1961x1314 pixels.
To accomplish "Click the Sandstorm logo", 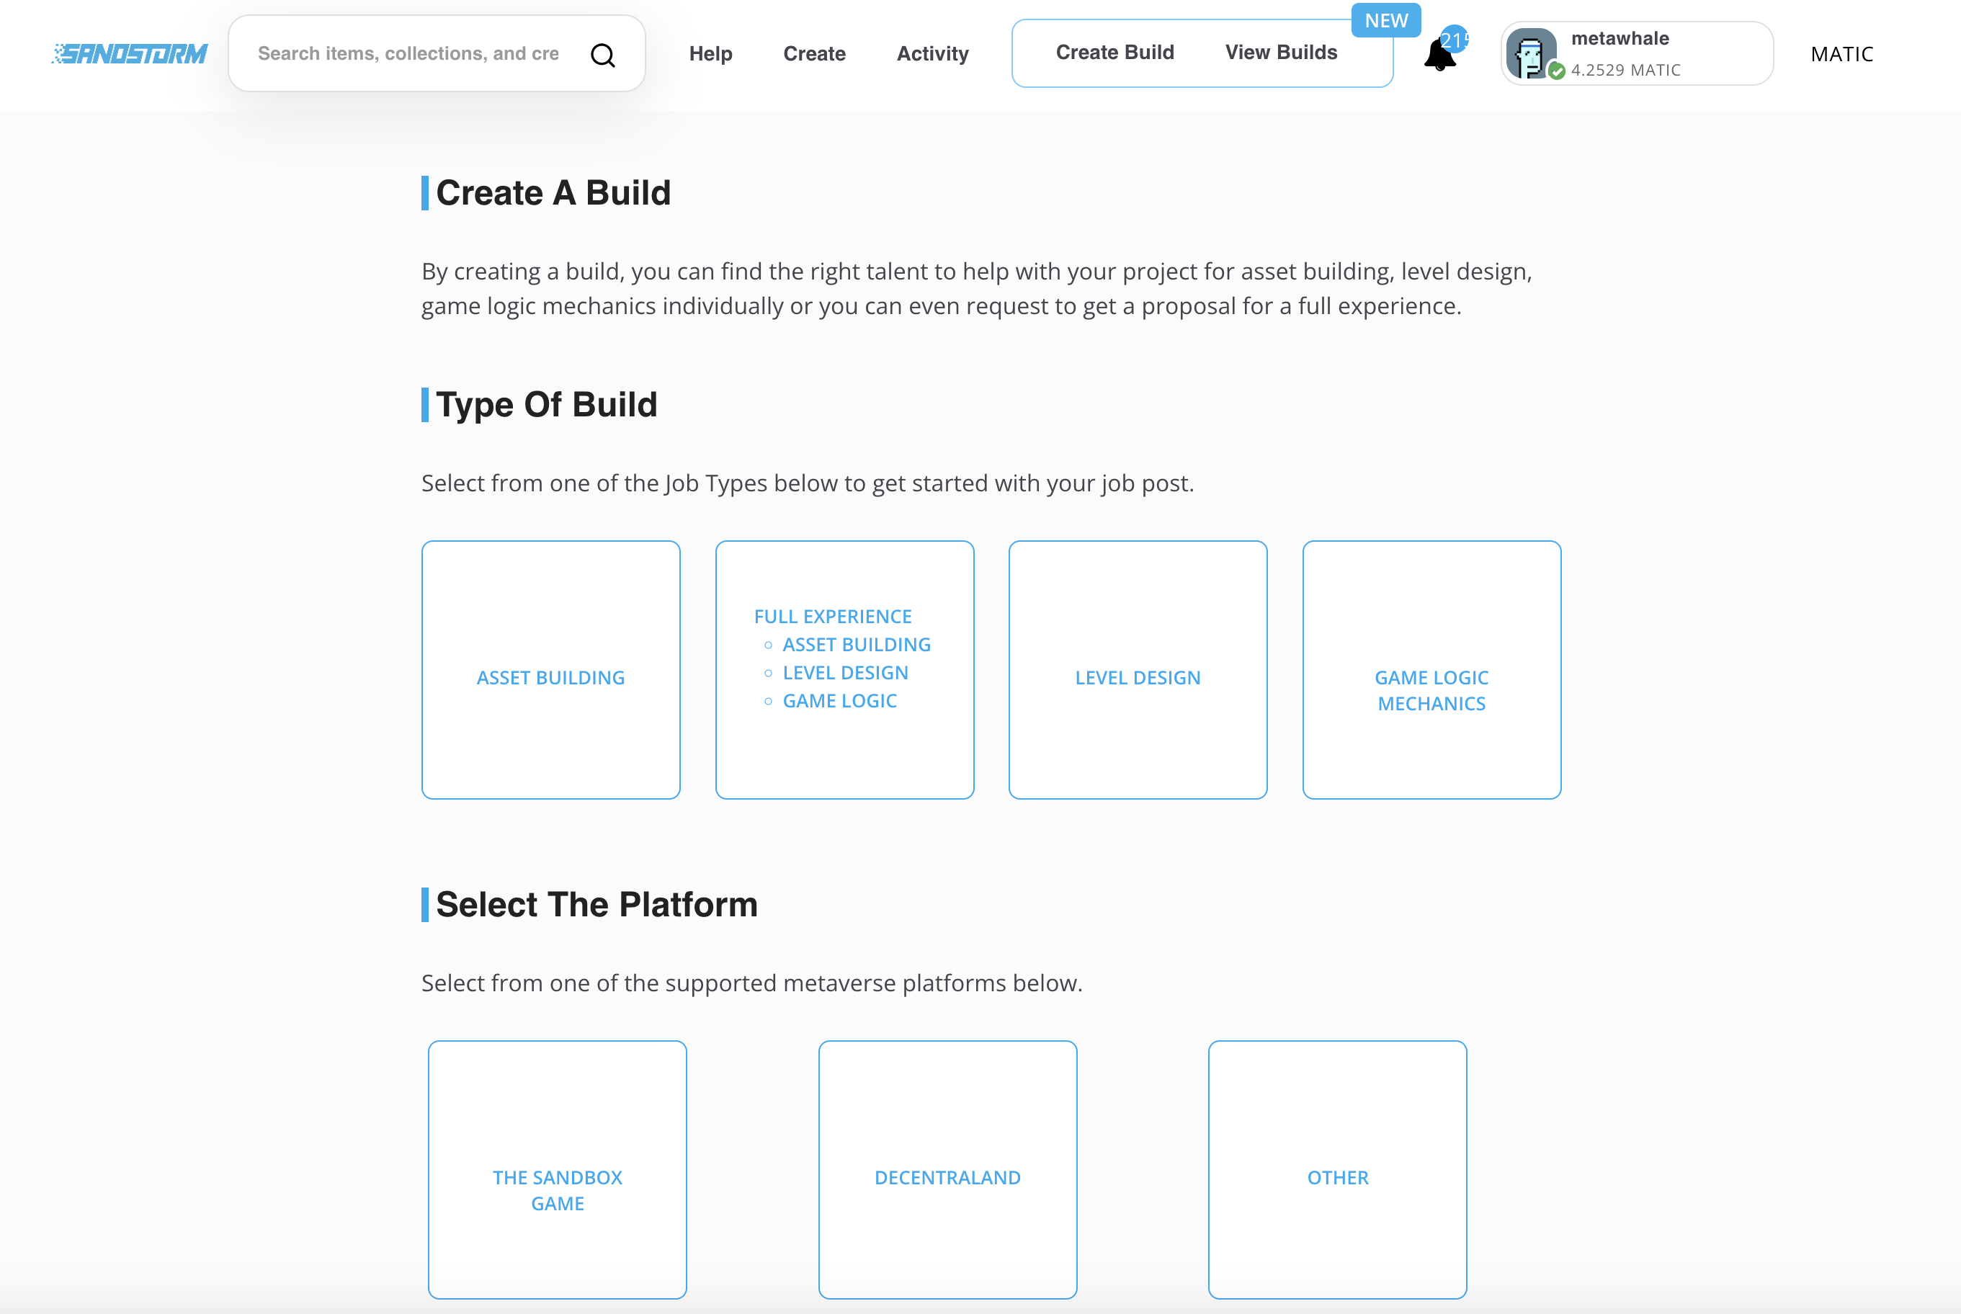I will tap(130, 53).
